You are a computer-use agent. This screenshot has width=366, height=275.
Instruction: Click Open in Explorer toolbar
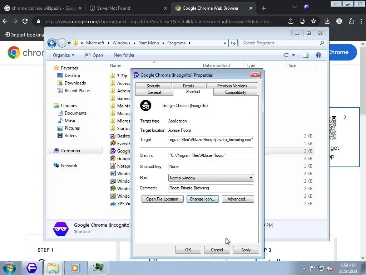pos(94,55)
